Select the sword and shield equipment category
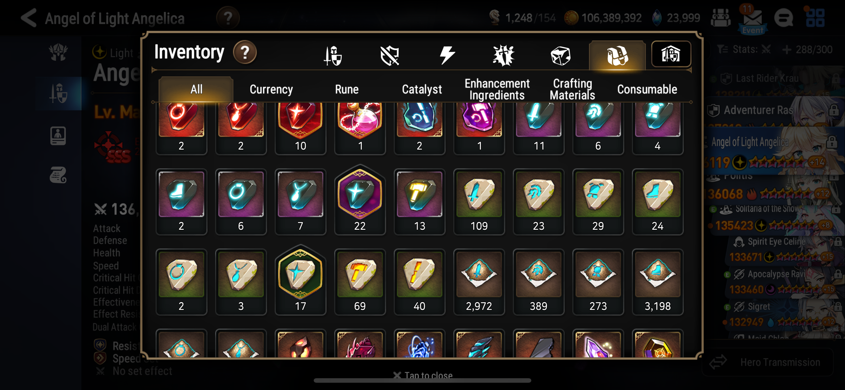This screenshot has height=390, width=845. coord(333,55)
